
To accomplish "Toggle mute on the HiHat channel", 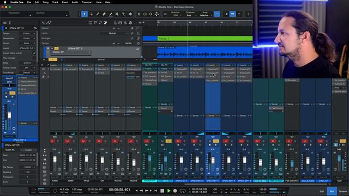I will tap(83, 141).
